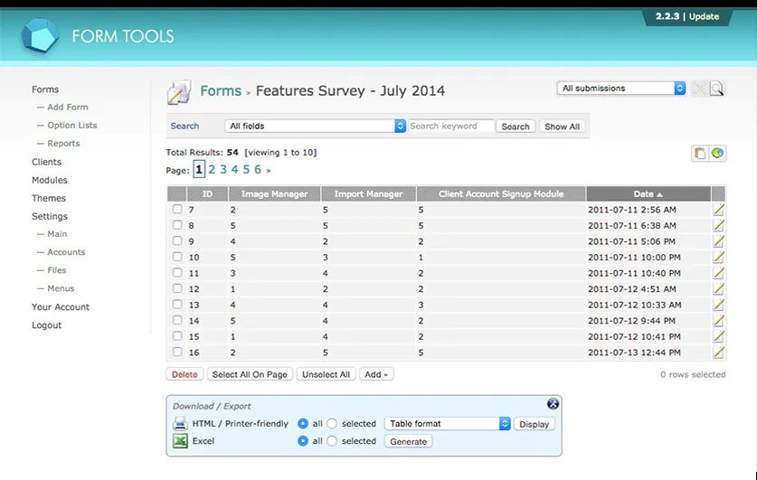Screen dimensions: 757x480
Task: Check the box for submission 7
Action: (x=177, y=209)
